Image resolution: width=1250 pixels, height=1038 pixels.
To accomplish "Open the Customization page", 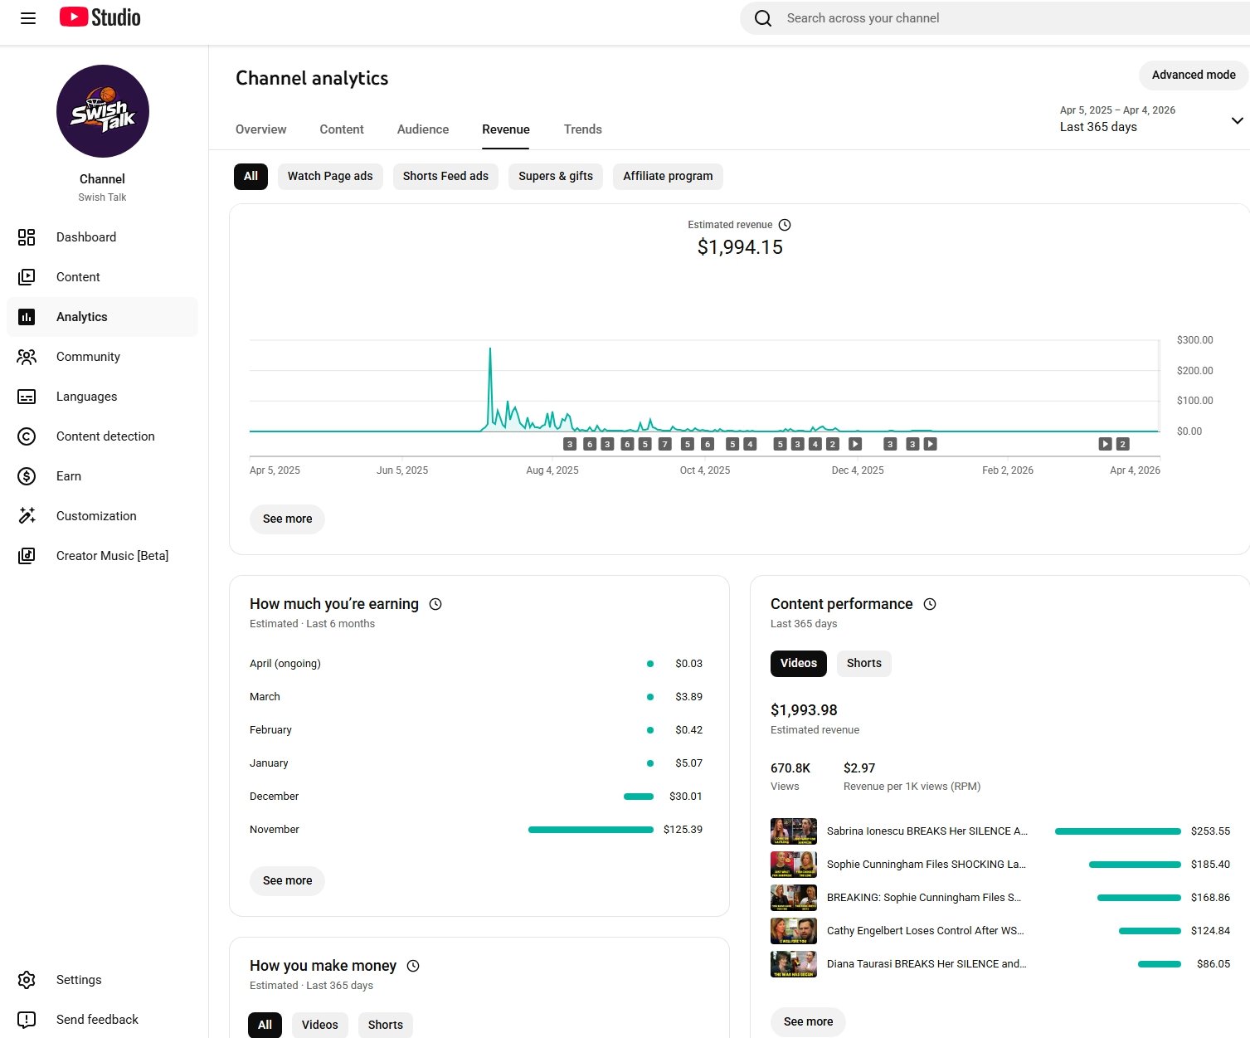I will point(96,516).
